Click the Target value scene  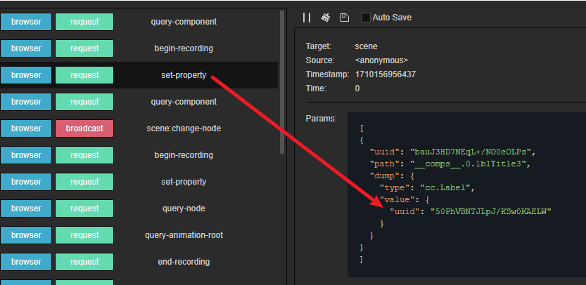coord(366,46)
